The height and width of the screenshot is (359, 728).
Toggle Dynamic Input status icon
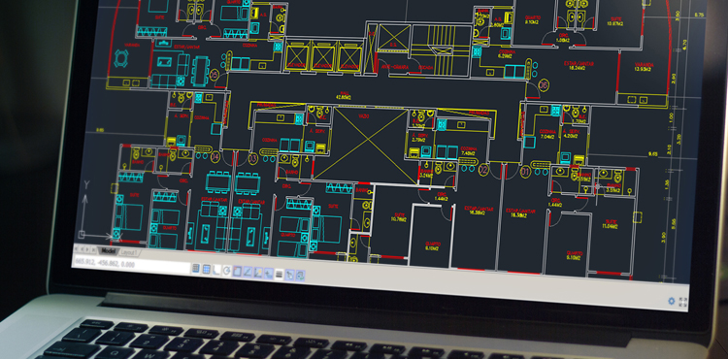(x=268, y=274)
